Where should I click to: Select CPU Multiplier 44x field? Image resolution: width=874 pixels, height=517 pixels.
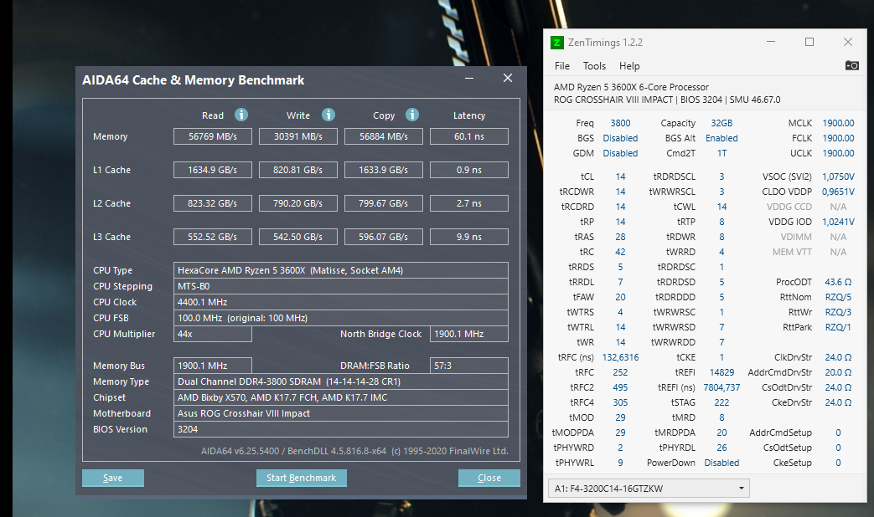(x=212, y=334)
